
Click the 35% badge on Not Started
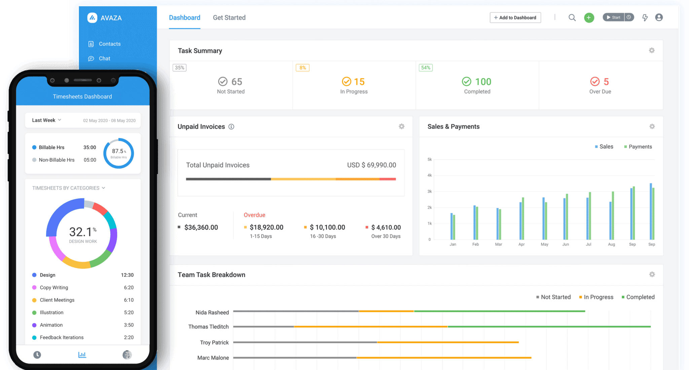tap(180, 68)
